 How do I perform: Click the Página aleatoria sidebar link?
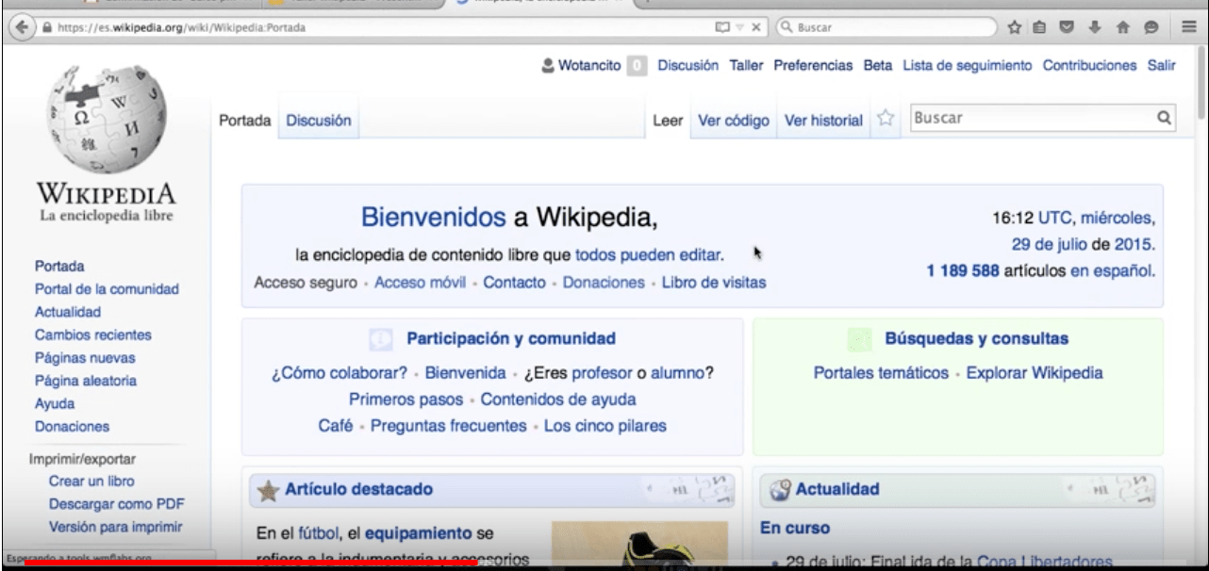click(x=85, y=381)
